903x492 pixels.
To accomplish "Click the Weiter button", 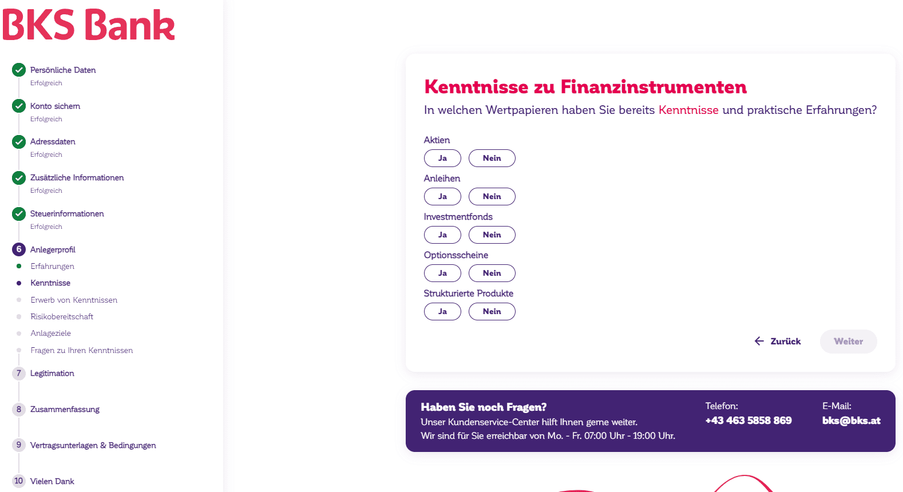I will coord(848,341).
